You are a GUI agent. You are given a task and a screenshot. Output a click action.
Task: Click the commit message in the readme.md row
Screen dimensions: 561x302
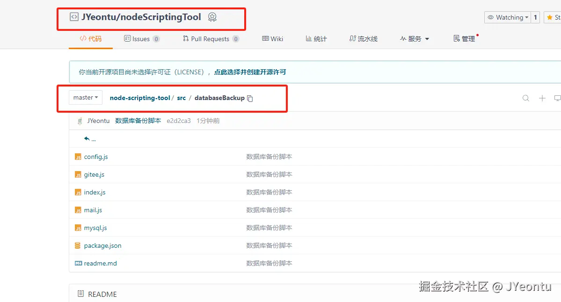pos(269,263)
